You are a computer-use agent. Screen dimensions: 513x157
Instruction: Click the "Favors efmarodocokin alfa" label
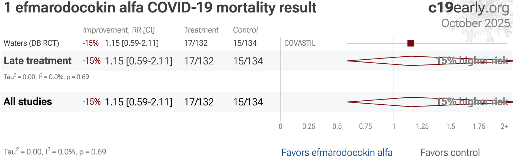pyautogui.click(x=337, y=152)
